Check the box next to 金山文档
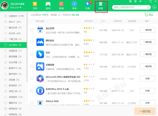 (x=32, y=30)
